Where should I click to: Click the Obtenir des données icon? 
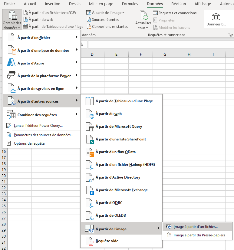[13, 15]
